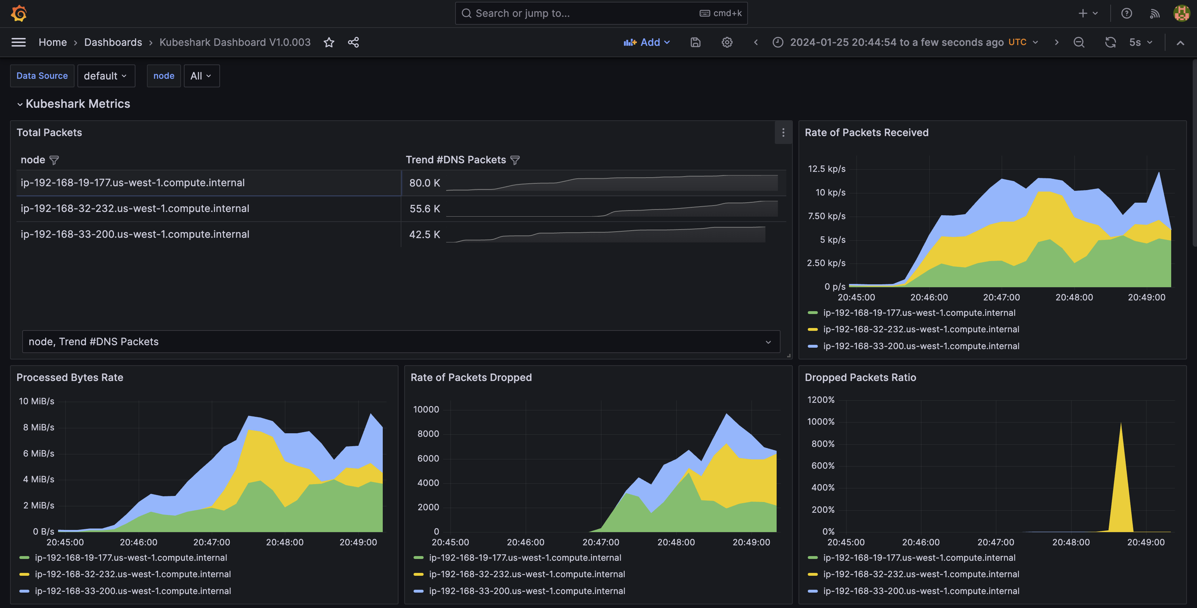Open dashboard settings gear

(727, 42)
